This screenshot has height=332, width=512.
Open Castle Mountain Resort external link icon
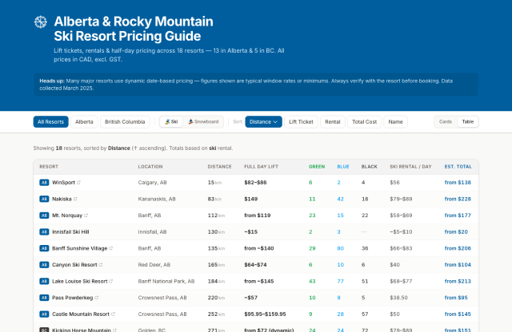[x=114, y=314]
